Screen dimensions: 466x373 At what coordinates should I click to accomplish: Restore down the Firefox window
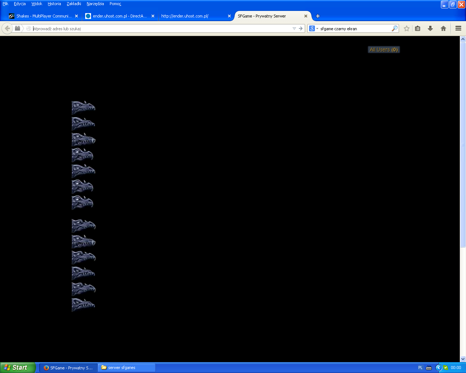(x=453, y=4)
